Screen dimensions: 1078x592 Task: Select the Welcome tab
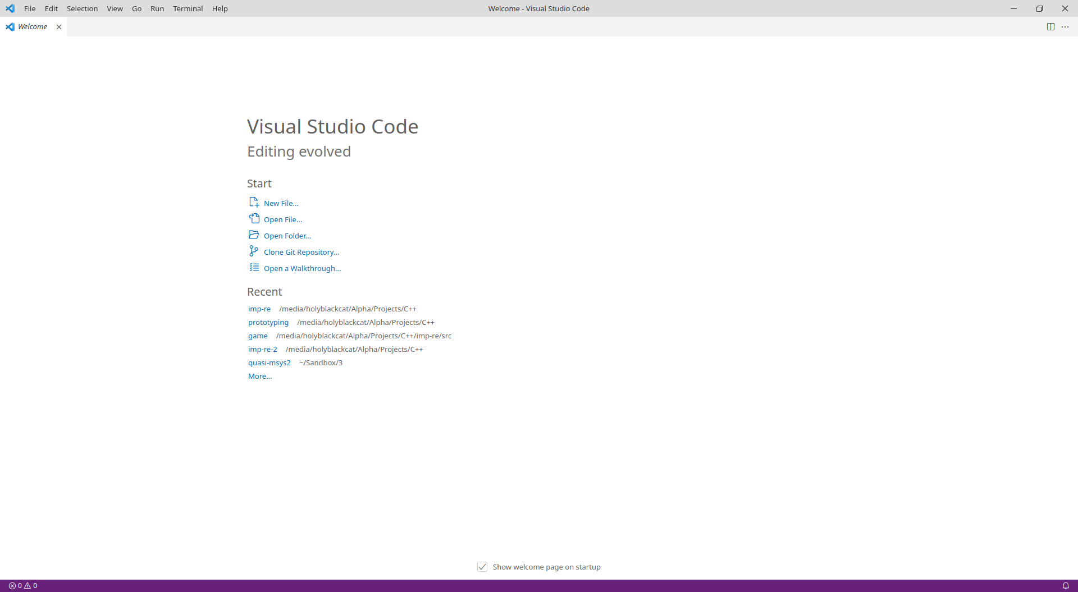tap(32, 26)
